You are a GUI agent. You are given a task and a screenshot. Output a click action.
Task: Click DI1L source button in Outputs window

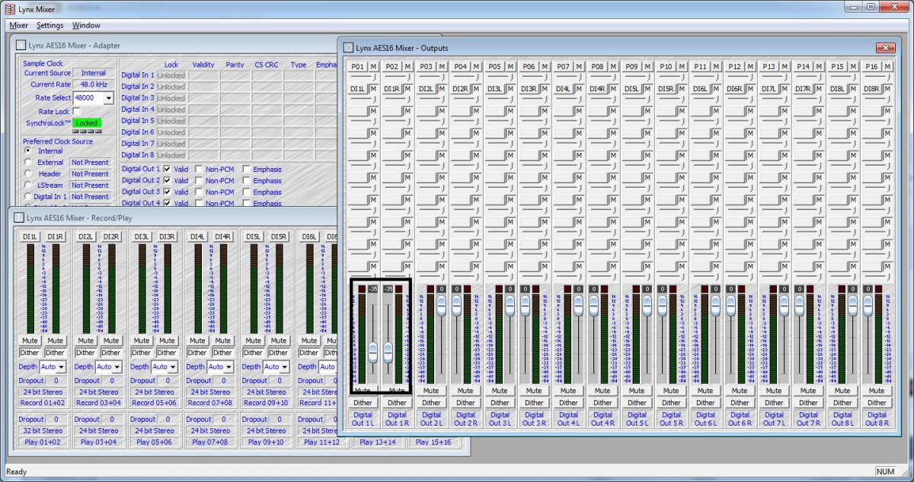358,89
